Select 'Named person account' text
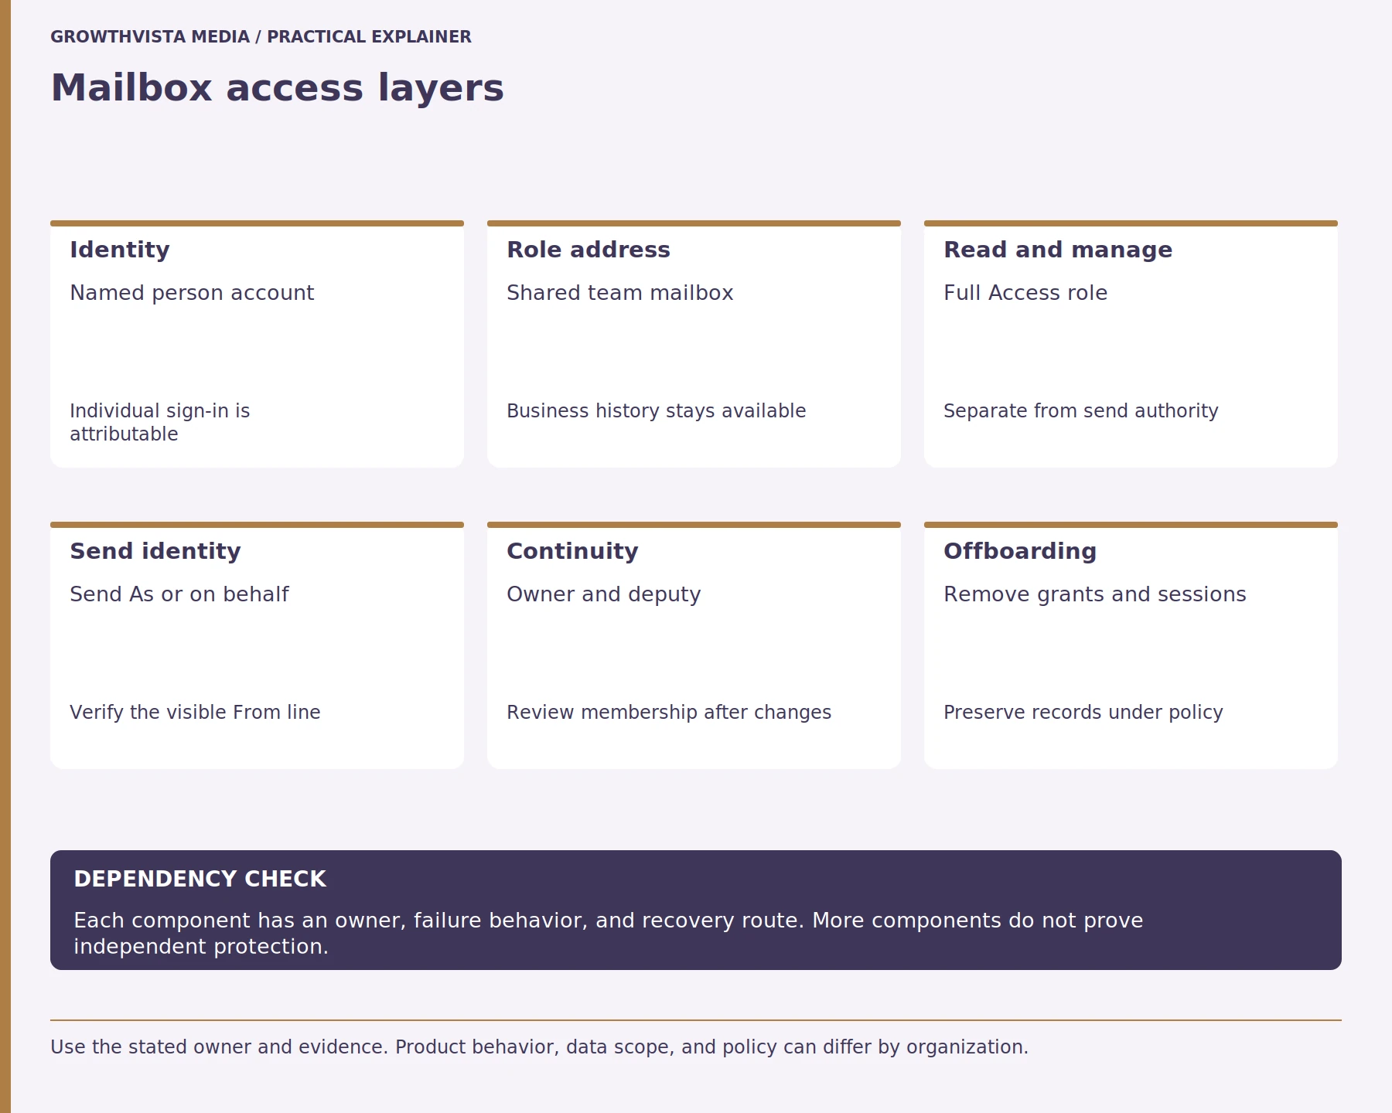The width and height of the screenshot is (1392, 1113). tap(192, 293)
